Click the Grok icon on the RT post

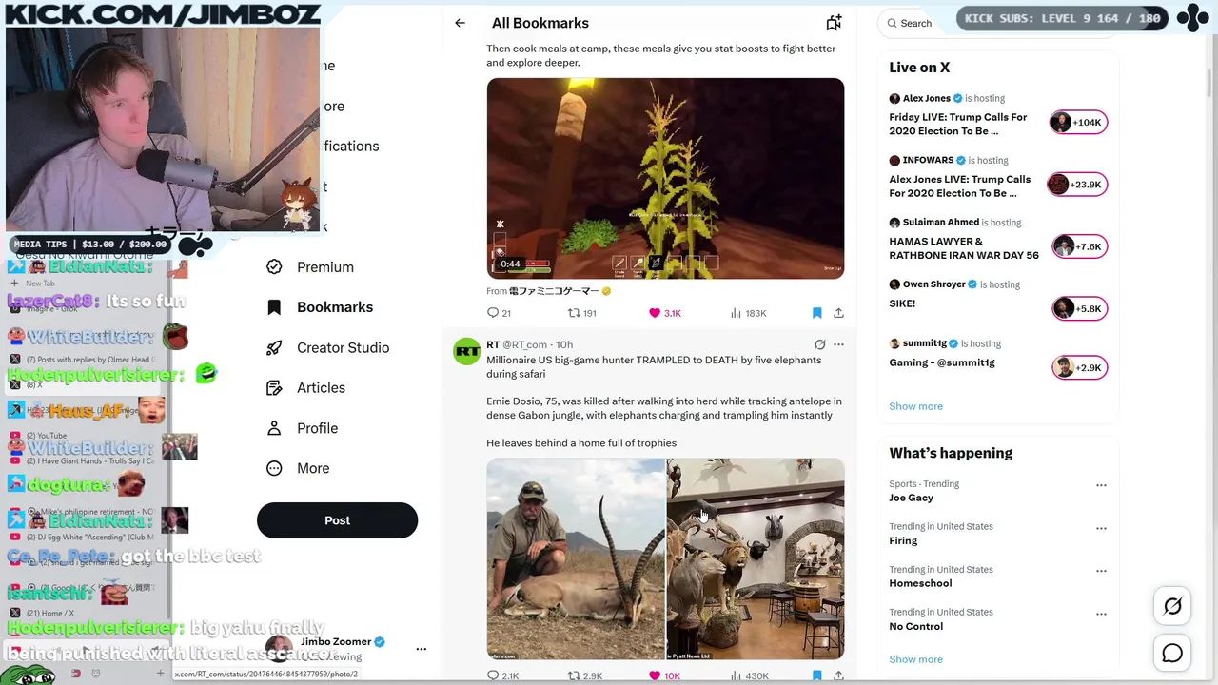coord(819,344)
